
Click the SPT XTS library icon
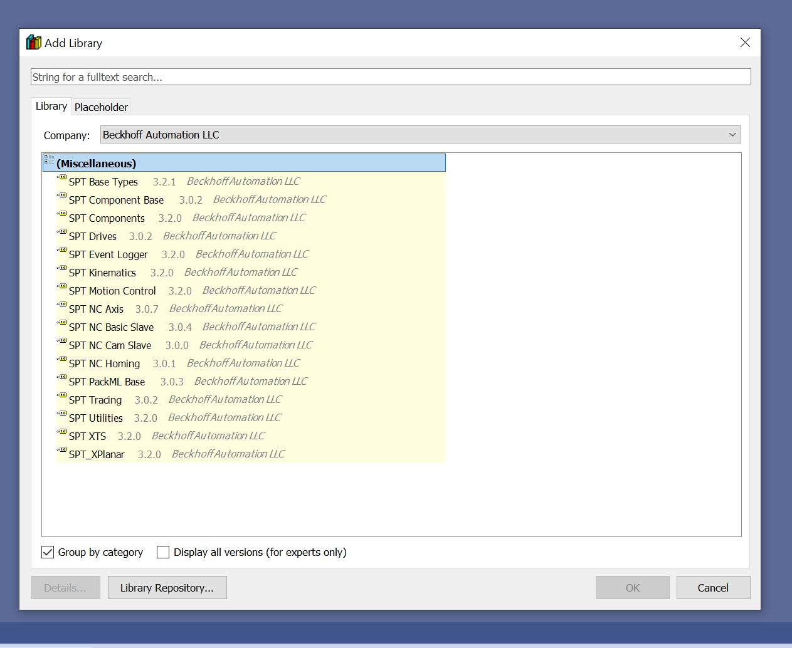[x=62, y=432]
